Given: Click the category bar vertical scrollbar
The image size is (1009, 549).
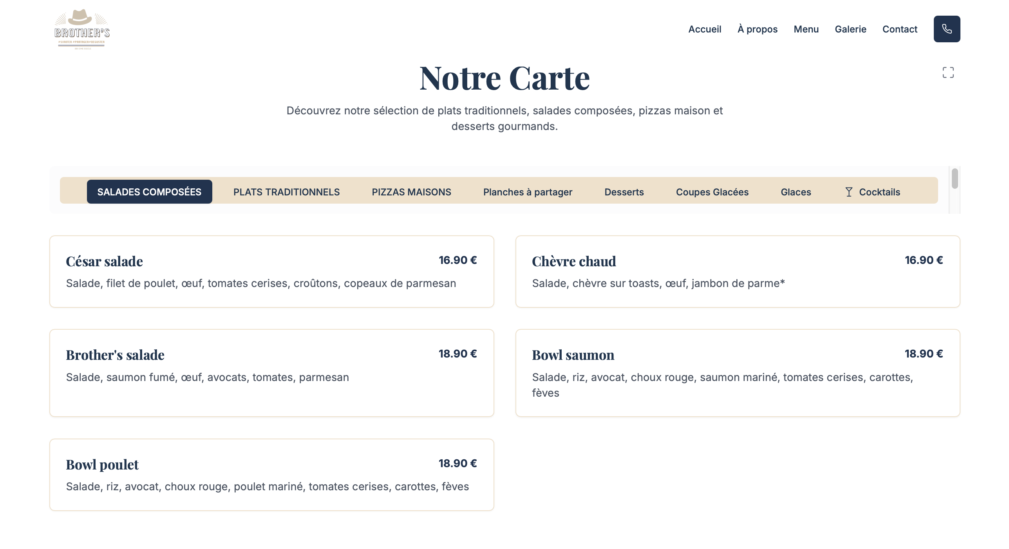Looking at the screenshot, I should (x=955, y=179).
